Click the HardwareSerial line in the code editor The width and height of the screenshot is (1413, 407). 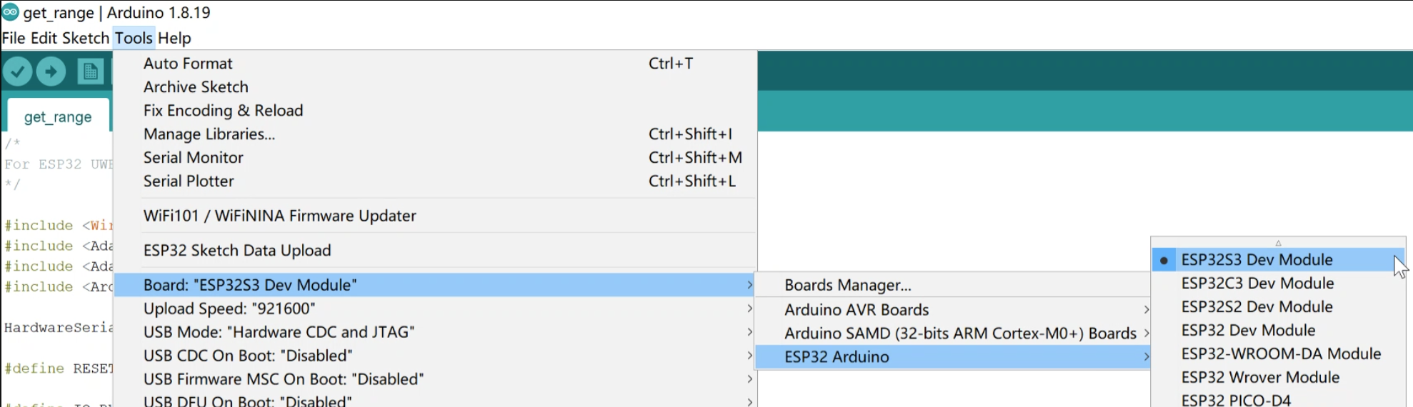coord(59,328)
